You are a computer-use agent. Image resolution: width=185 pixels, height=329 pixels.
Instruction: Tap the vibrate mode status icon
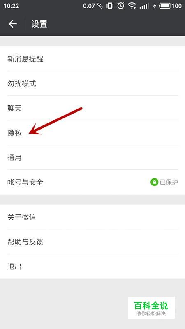110,6
